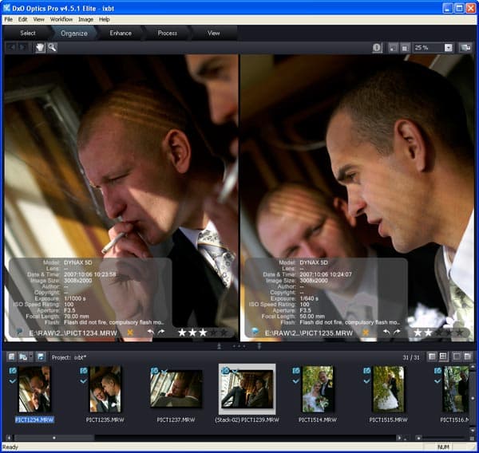Click the open project folder icon
The height and width of the screenshot is (453, 479).
(23, 356)
